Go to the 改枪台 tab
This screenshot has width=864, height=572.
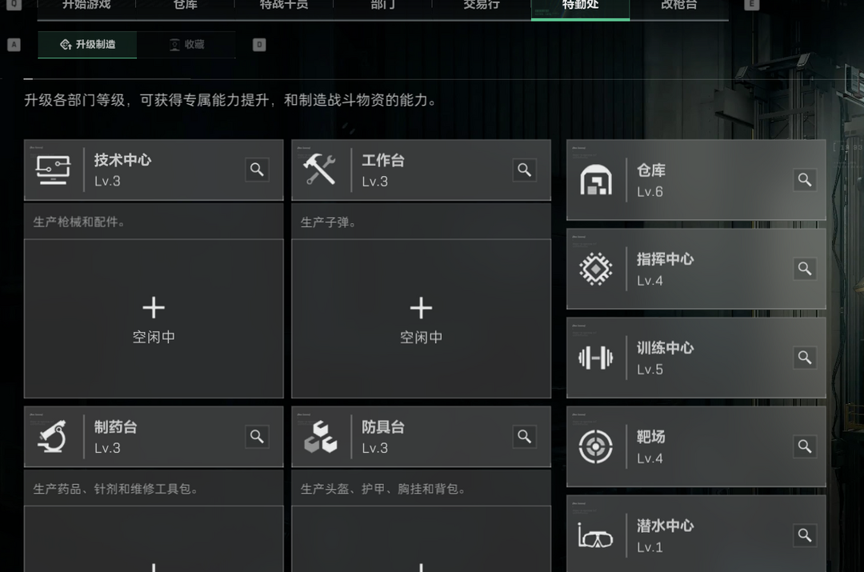click(x=678, y=6)
